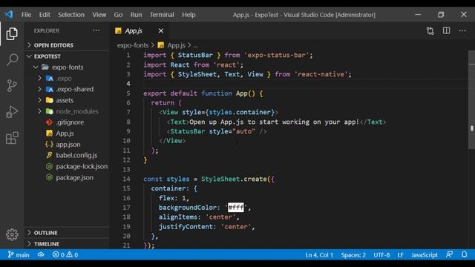The image size is (475, 267).
Task: Click the Open Changes compare icon
Action: [430, 31]
